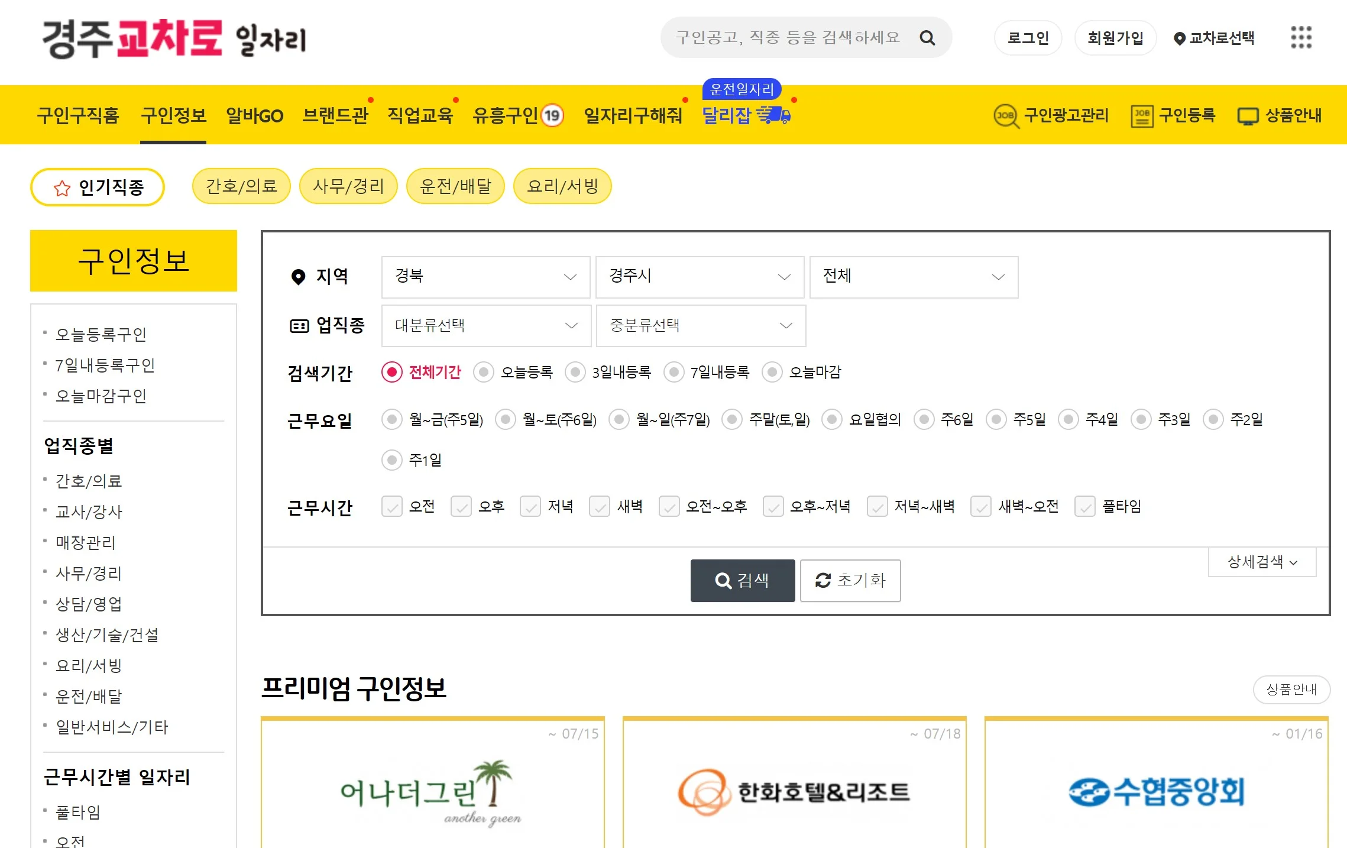Click the 초기화 reset button

[x=850, y=580]
